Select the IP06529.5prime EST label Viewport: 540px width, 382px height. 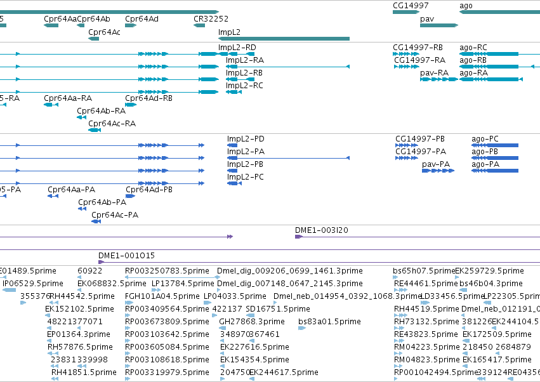[33, 284]
